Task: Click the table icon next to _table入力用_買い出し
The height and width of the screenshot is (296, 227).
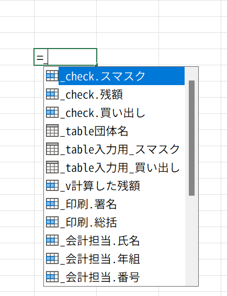Action: point(52,167)
